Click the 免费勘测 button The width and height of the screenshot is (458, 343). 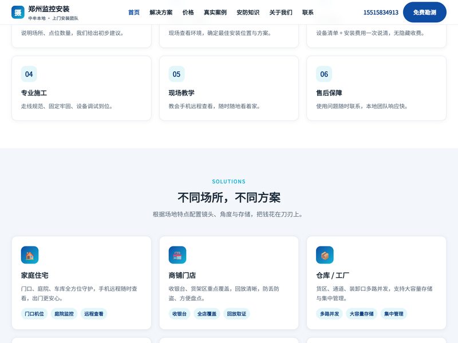click(425, 12)
